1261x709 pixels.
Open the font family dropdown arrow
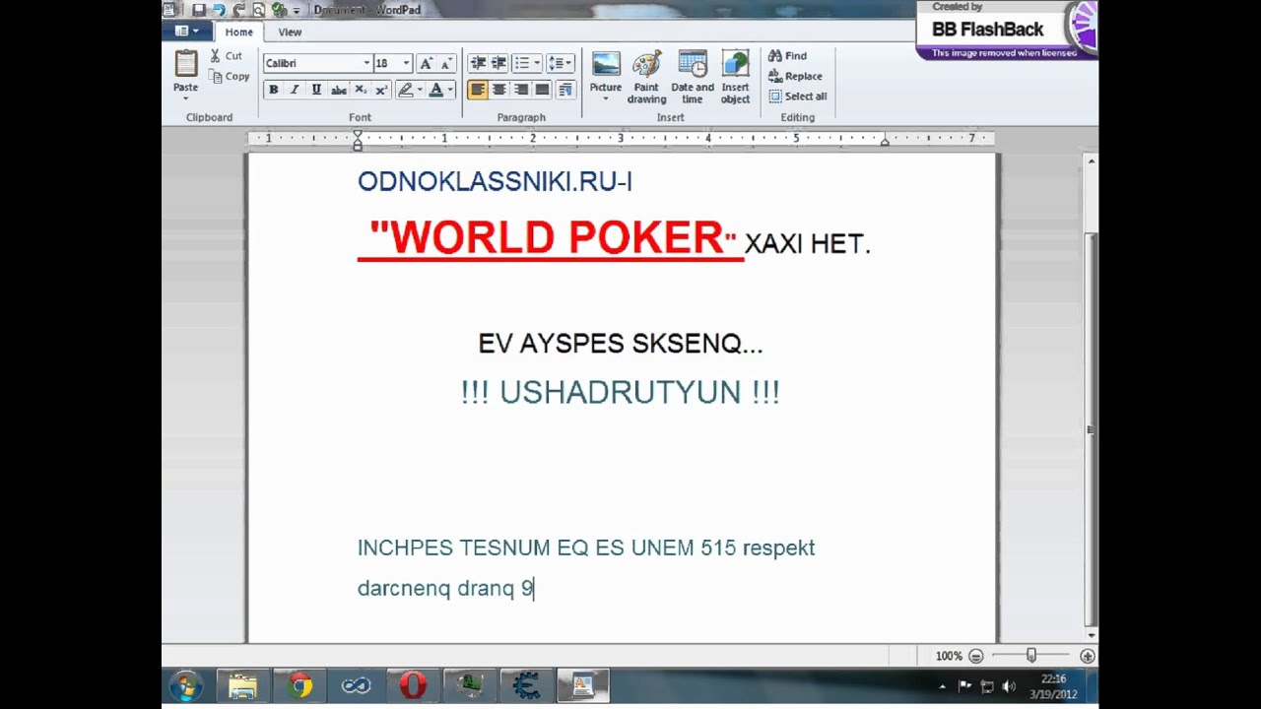[x=366, y=63]
